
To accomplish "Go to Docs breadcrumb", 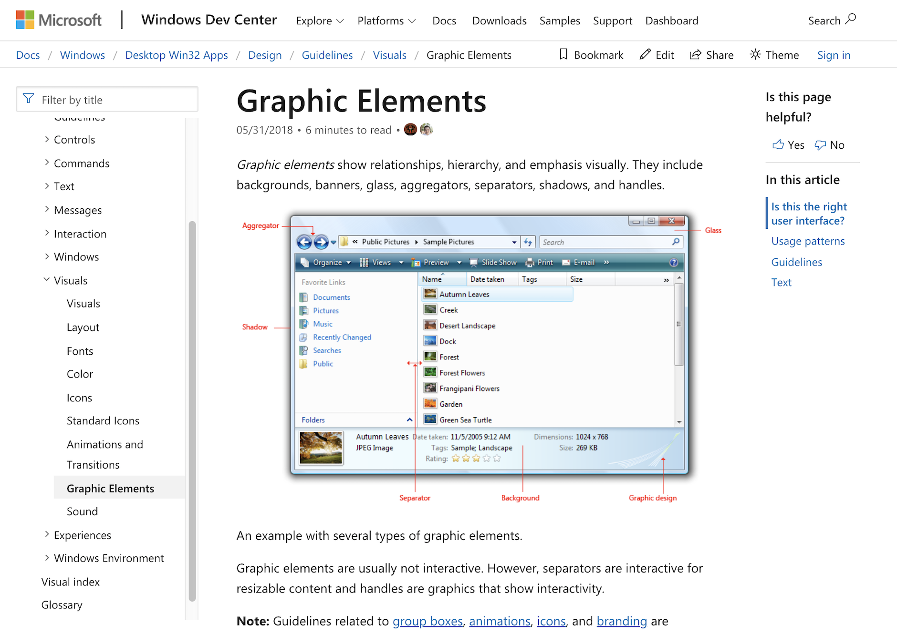I will [28, 55].
